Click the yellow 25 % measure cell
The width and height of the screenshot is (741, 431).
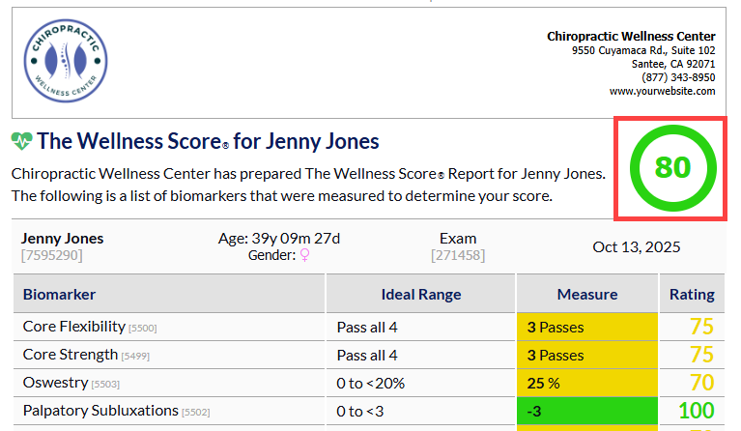point(587,383)
